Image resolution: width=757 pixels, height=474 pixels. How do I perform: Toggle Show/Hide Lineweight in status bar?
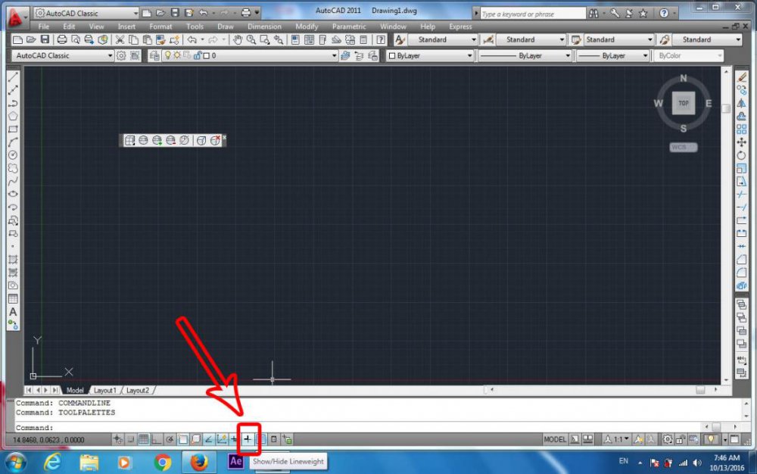(248, 439)
